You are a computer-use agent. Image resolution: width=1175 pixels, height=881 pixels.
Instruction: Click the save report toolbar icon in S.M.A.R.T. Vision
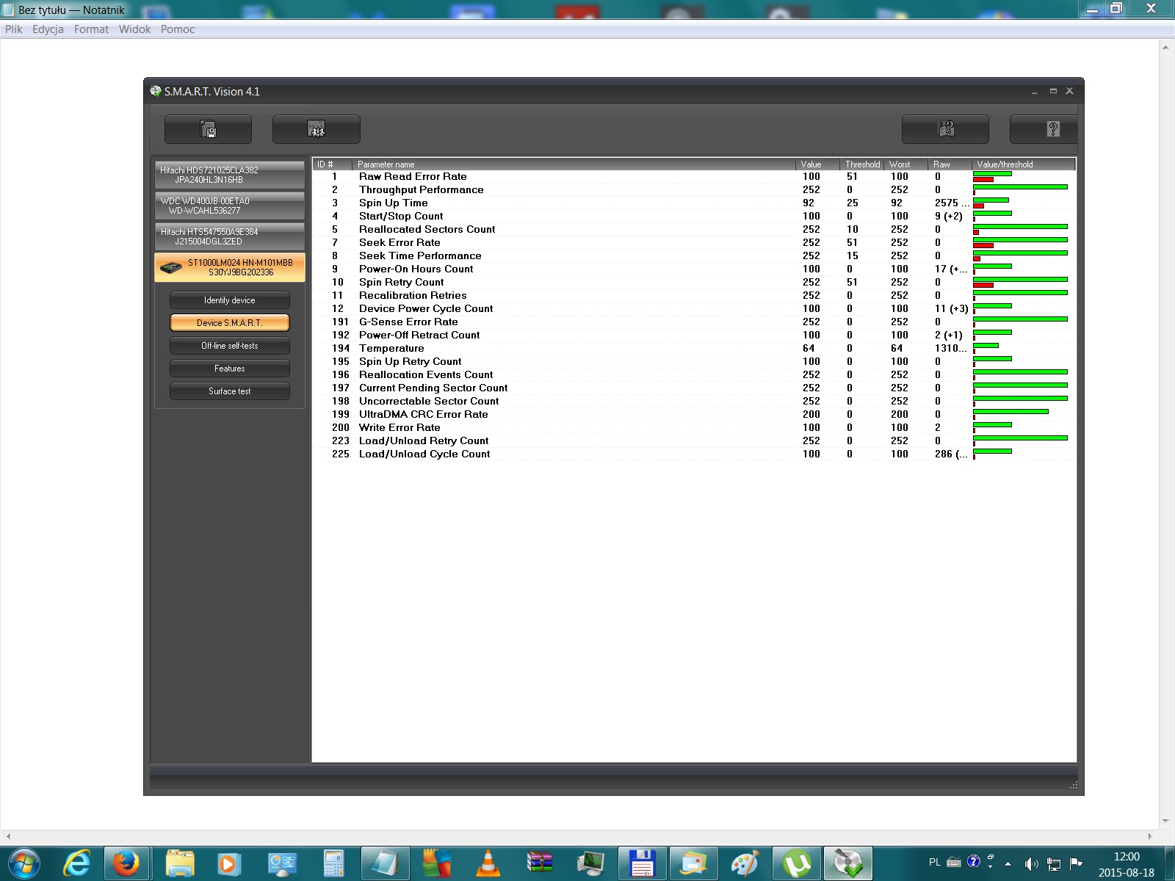[208, 129]
